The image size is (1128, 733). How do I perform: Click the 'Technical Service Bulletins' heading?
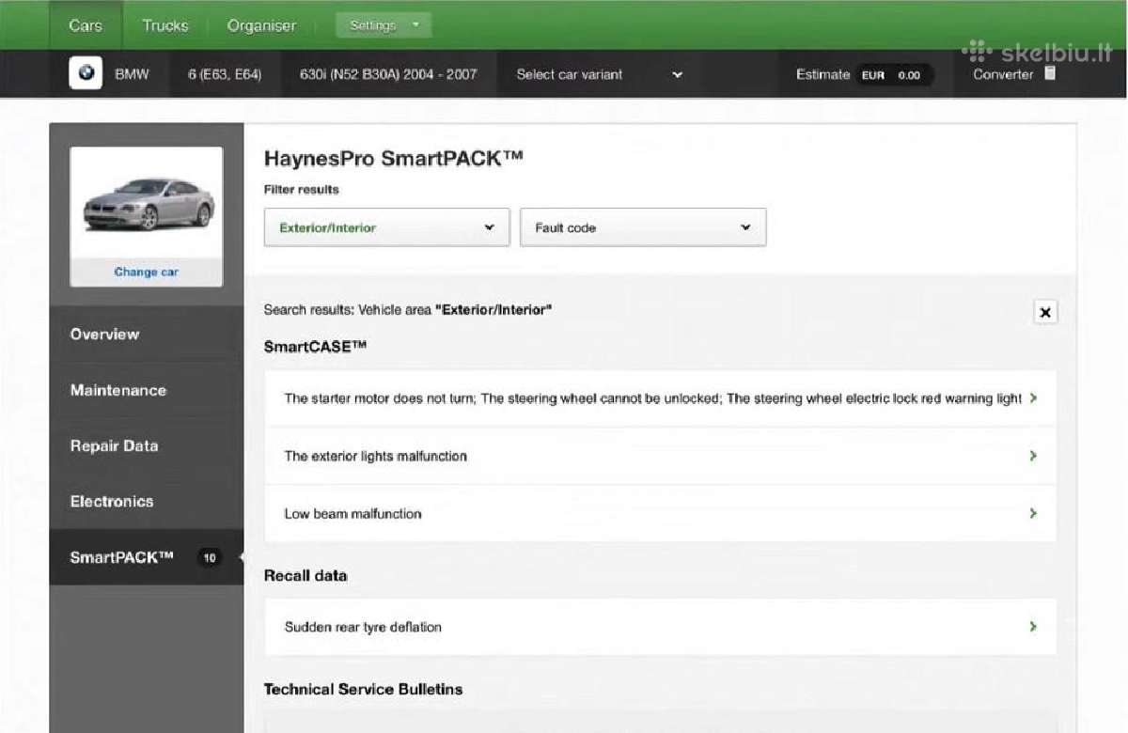363,689
